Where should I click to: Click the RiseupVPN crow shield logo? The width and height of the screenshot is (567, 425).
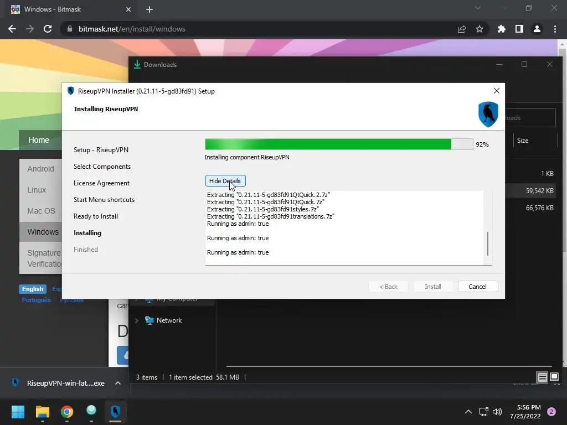click(488, 114)
